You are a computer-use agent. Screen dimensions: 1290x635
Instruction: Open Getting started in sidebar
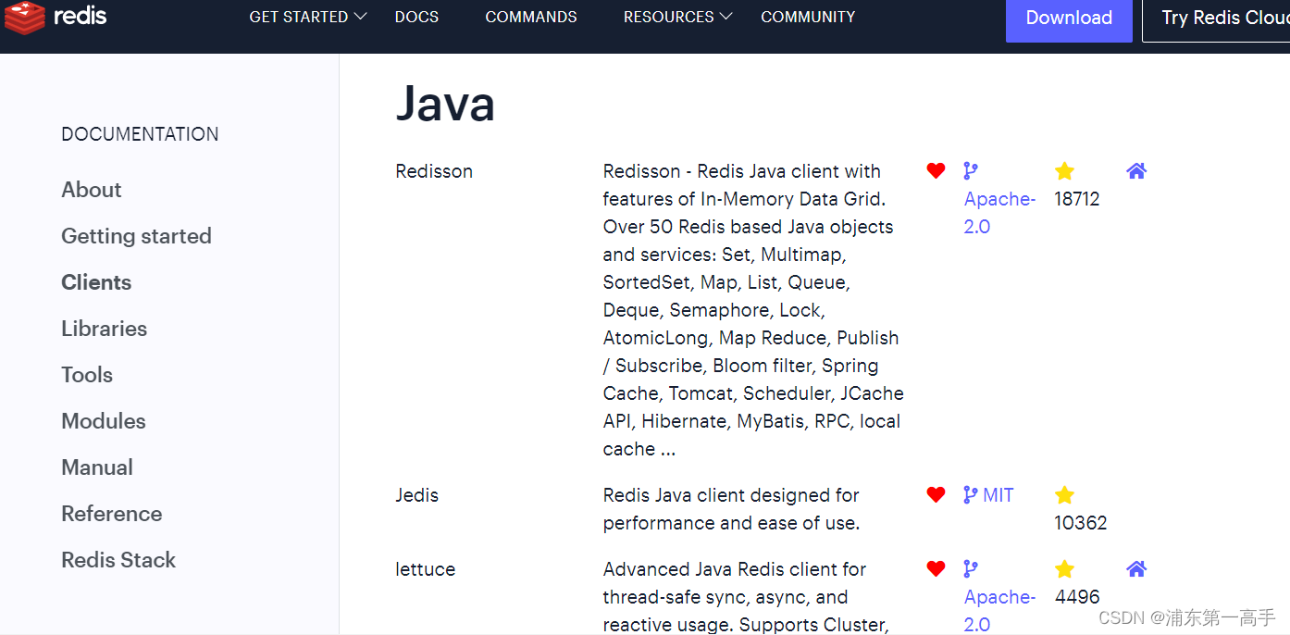click(136, 236)
